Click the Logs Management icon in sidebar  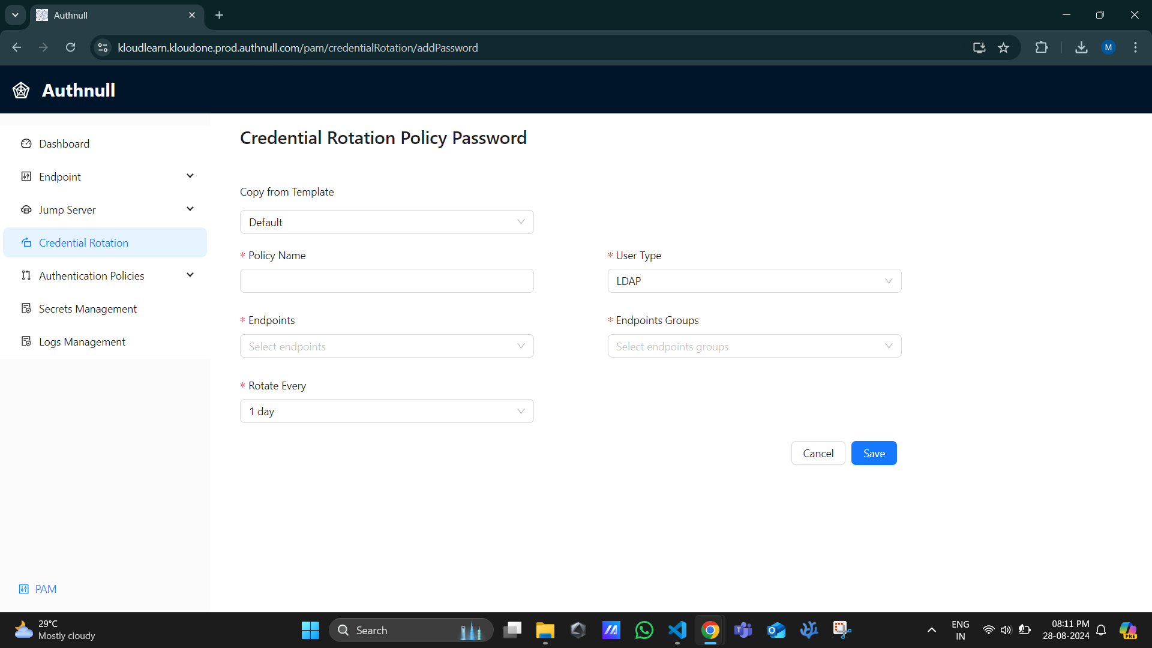(x=27, y=342)
